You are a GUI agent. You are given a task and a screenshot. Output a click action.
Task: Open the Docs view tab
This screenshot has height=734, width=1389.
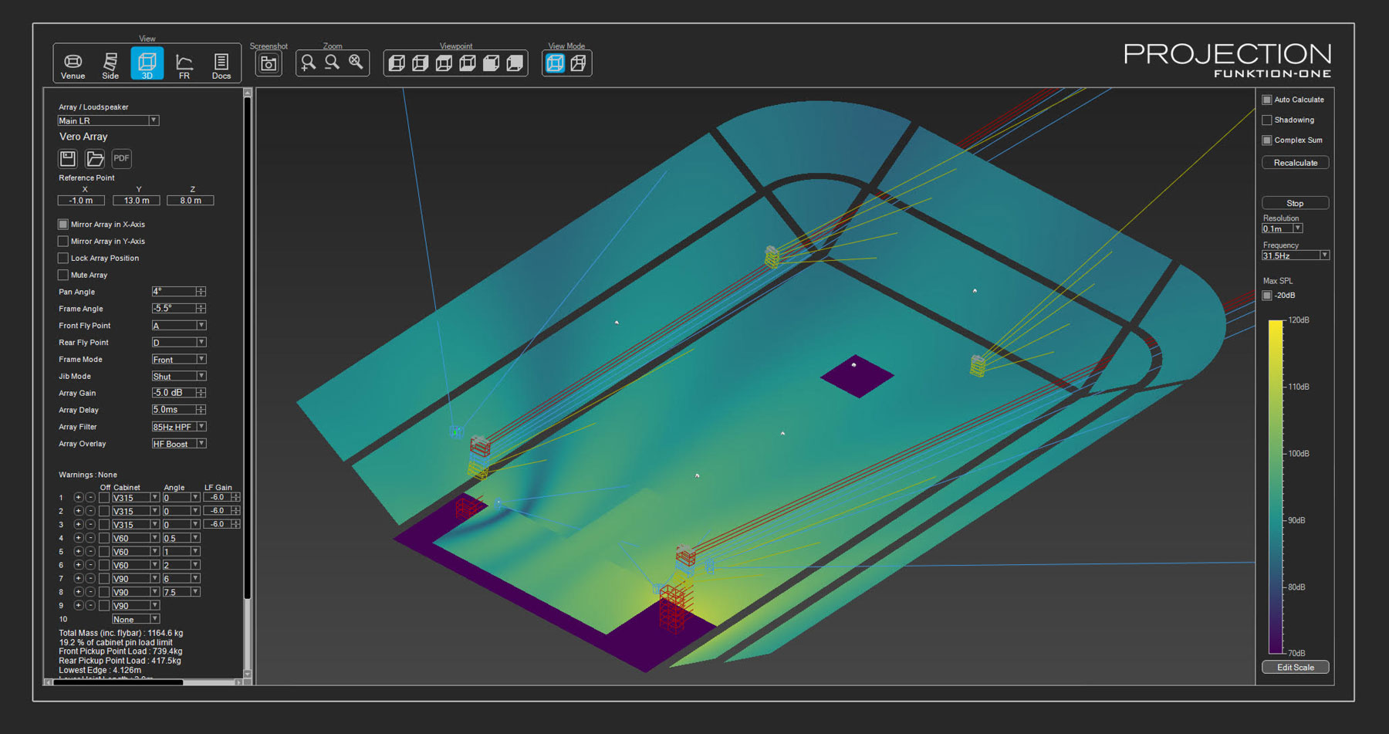point(221,65)
